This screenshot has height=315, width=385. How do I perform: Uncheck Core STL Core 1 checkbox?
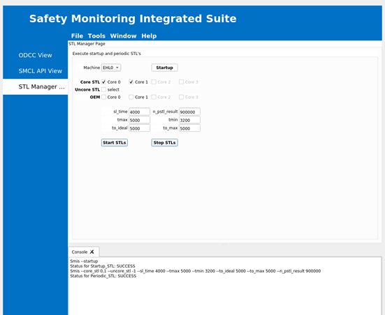tap(131, 82)
